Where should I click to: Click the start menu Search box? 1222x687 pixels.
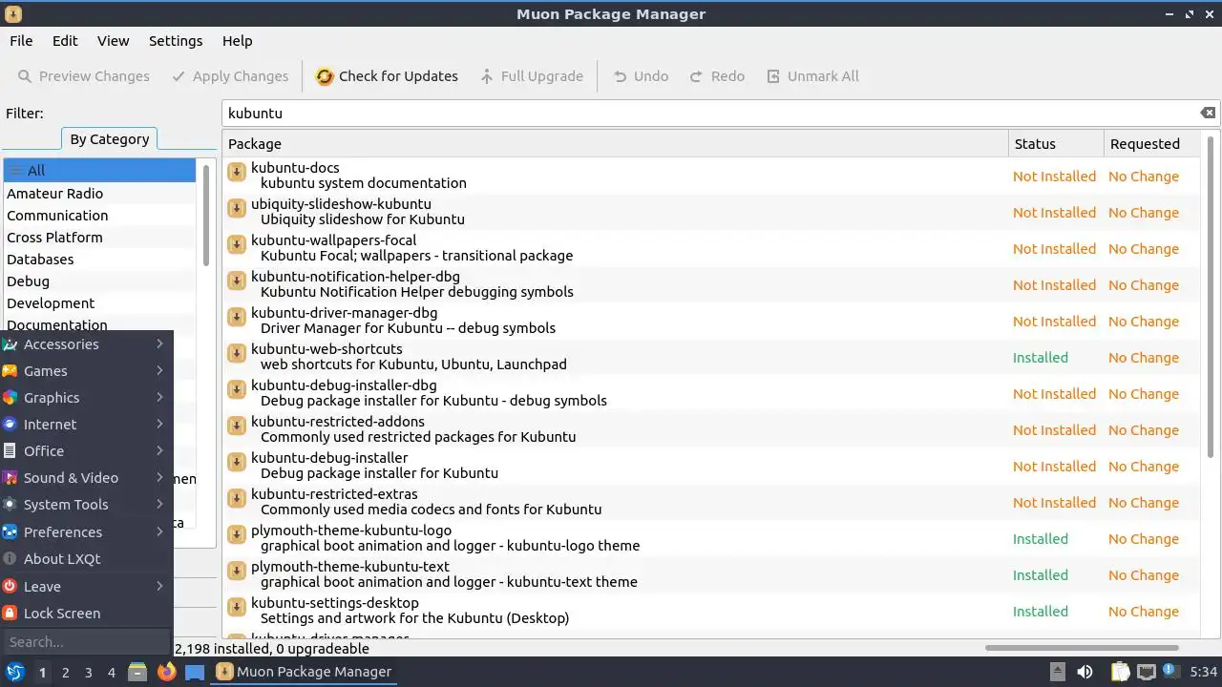[x=86, y=642]
